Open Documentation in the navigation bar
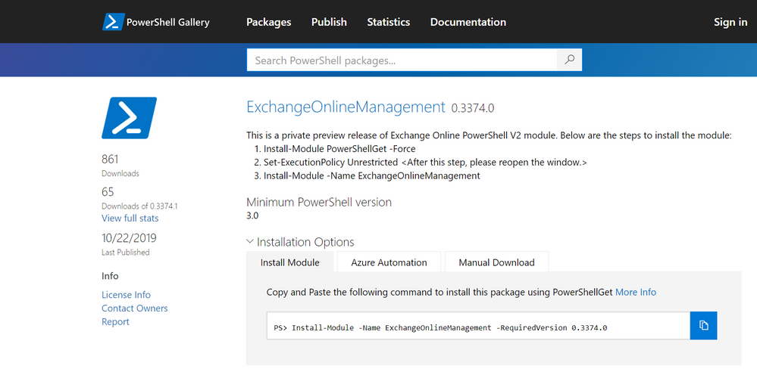 click(468, 22)
